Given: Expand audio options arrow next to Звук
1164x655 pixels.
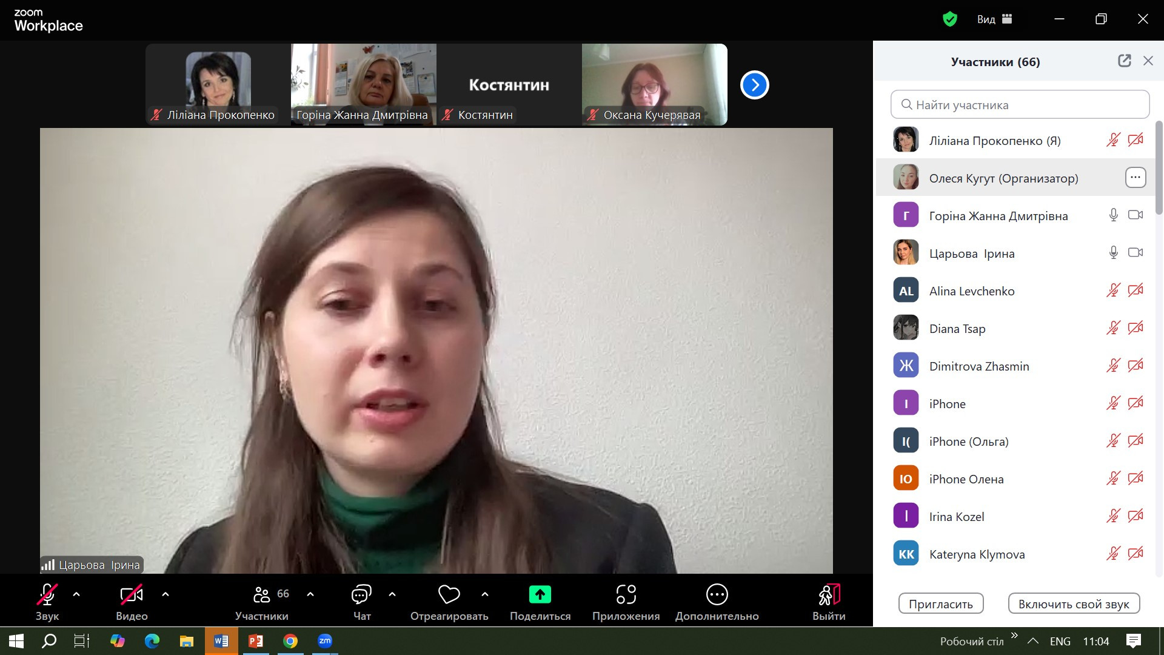Looking at the screenshot, I should click(x=76, y=594).
